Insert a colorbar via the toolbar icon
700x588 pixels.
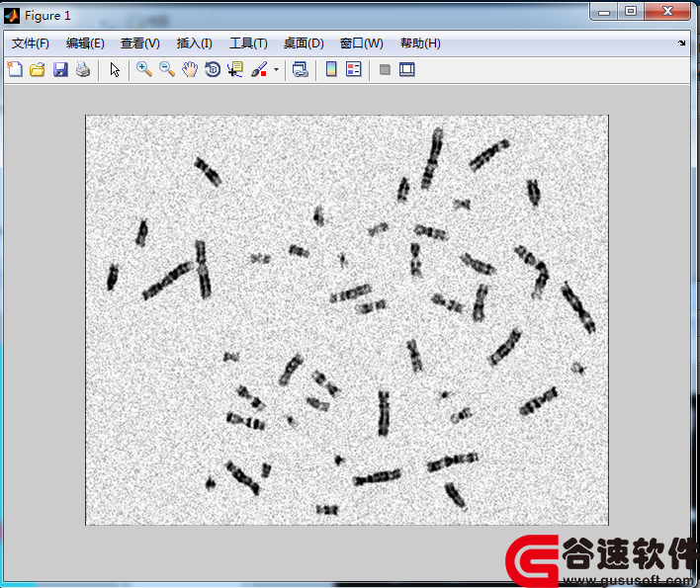[x=331, y=69]
